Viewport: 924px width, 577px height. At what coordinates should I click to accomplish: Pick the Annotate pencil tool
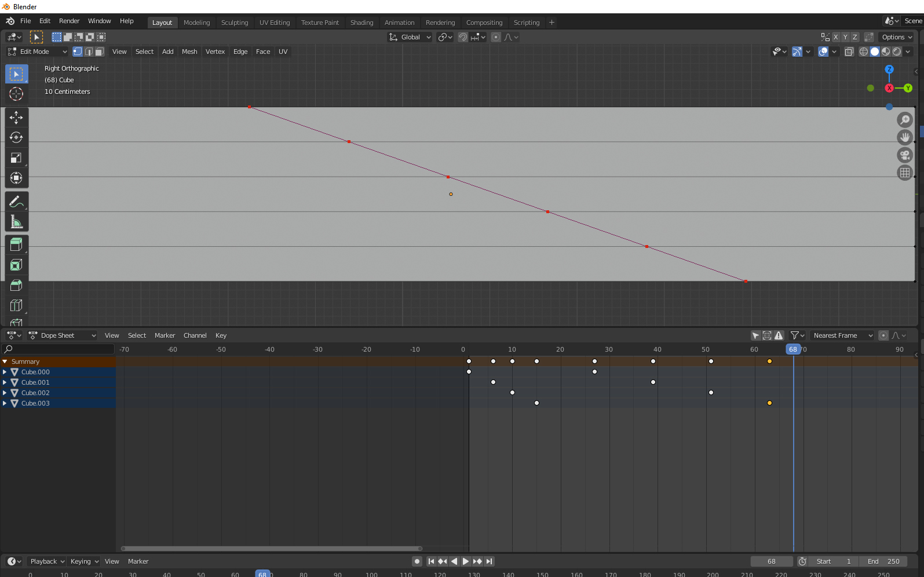[16, 202]
